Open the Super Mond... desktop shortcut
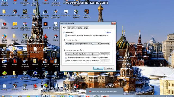The image size is (174, 97). (x=4, y=64)
